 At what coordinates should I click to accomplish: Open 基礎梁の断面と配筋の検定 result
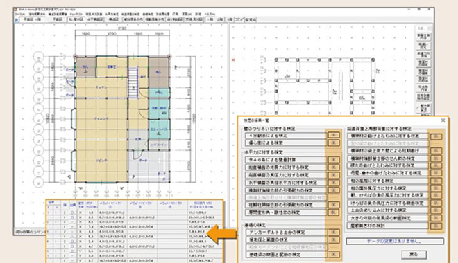tap(286, 254)
